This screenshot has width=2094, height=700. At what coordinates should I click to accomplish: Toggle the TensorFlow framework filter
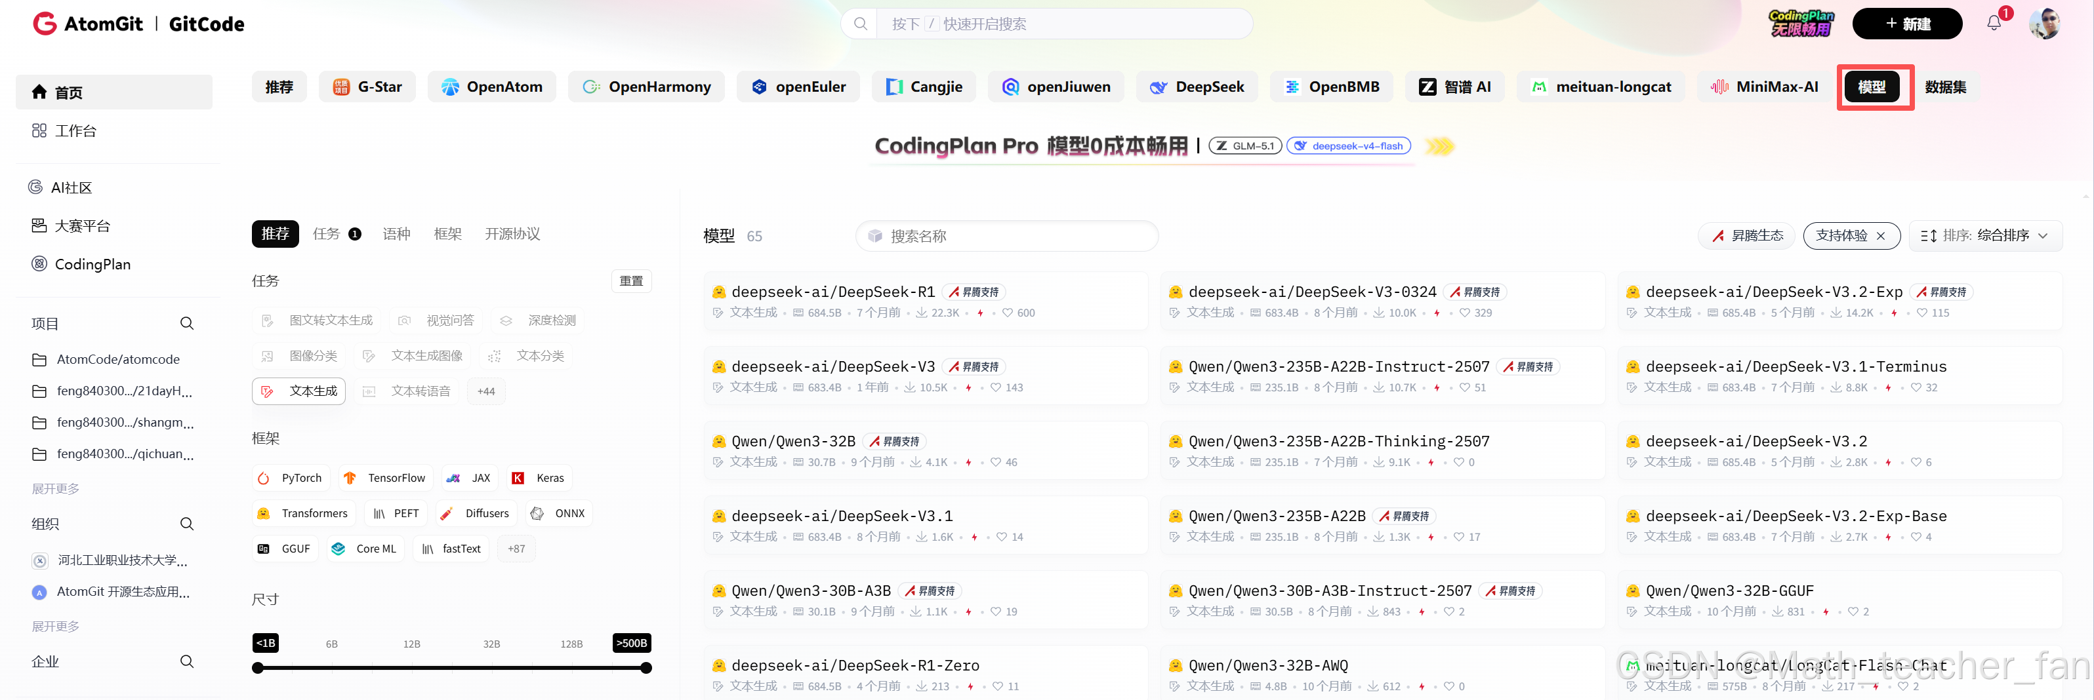point(384,478)
